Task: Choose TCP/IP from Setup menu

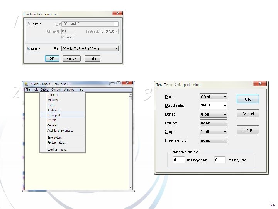Action: coord(63,120)
